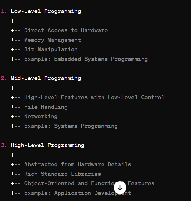Select the High-Level Programming heading
Viewport: 191px width, 201px height.
pos(47,145)
